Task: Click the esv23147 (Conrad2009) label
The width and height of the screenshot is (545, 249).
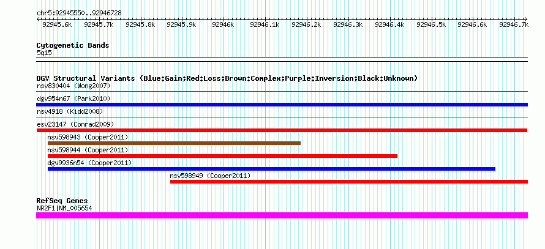Action: [x=75, y=124]
